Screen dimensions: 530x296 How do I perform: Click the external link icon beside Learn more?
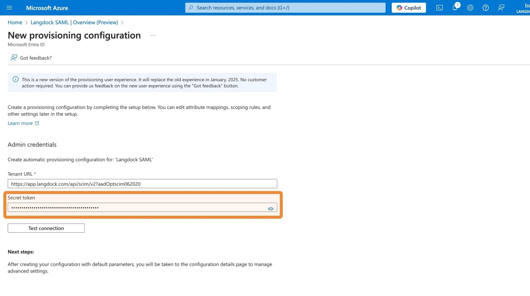37,123
